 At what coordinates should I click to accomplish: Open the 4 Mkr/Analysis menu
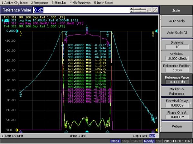point(80,3)
